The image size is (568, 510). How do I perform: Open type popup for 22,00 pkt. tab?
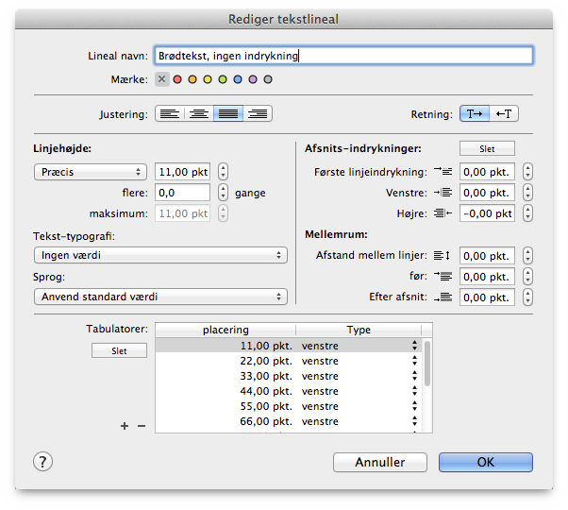coord(414,361)
